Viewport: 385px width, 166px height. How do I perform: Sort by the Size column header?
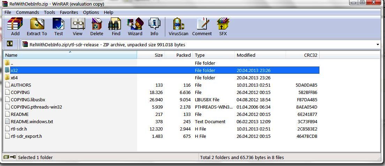point(151,55)
